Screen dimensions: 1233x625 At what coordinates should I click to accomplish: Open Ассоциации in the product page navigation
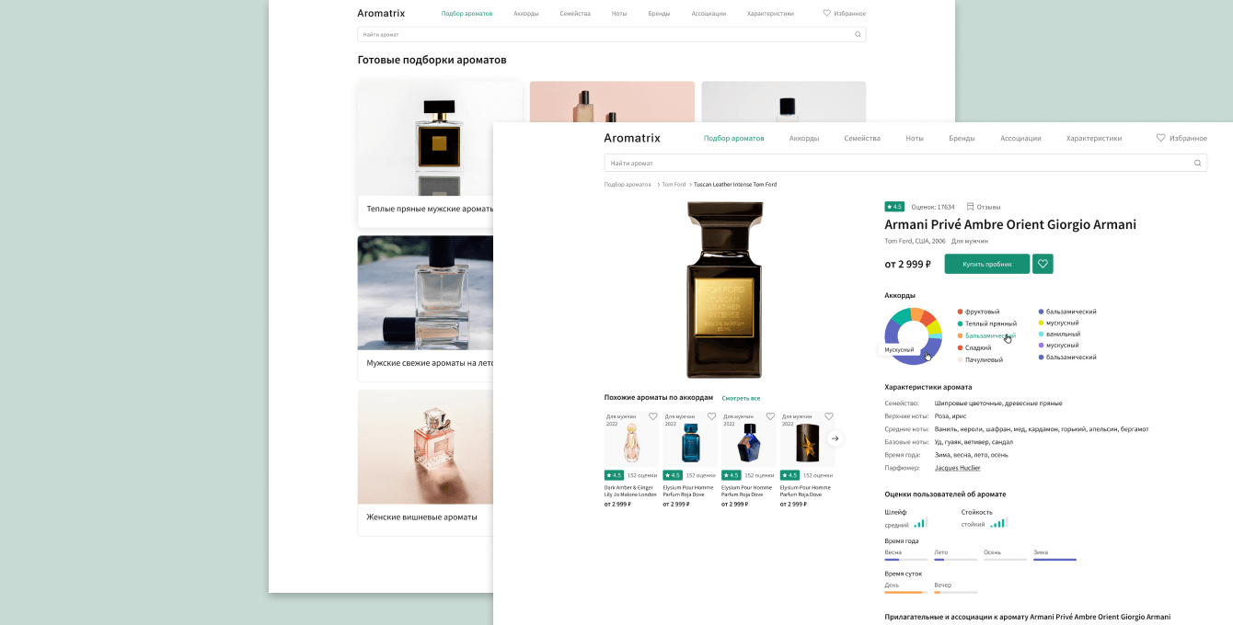tap(1020, 138)
